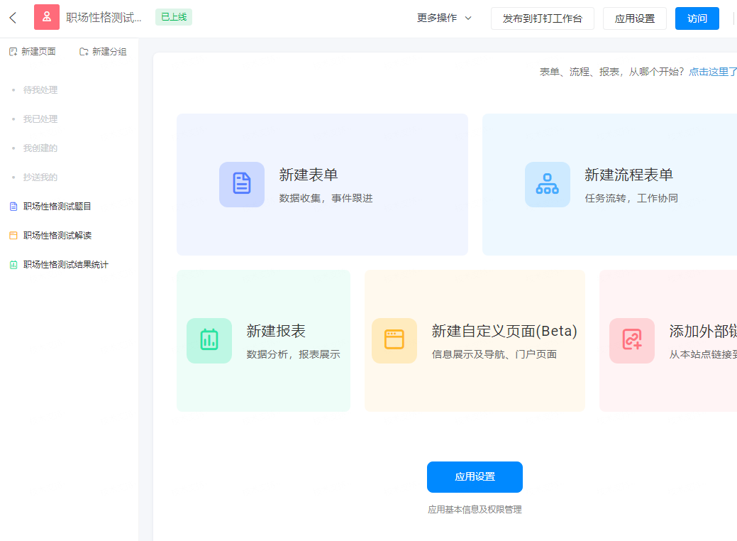Select 我已处理 in the sidebar
The image size is (737, 541).
(x=40, y=119)
